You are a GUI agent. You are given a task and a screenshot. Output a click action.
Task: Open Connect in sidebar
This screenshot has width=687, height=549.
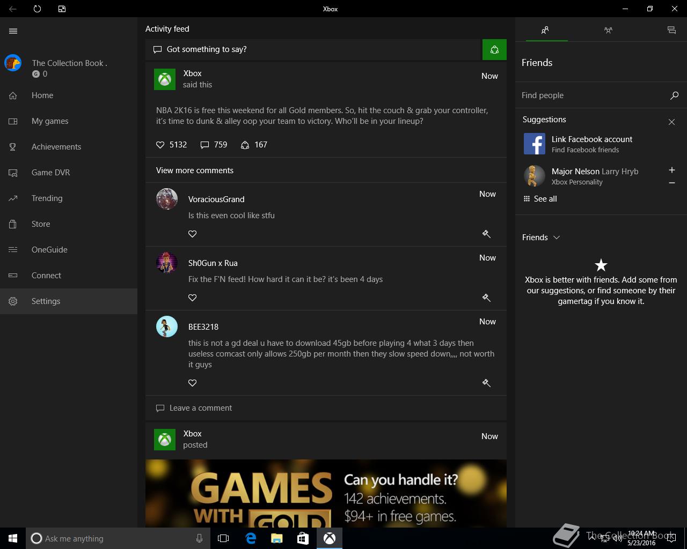pos(69,276)
